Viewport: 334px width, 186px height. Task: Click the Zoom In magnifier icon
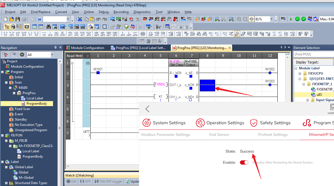click(239, 19)
